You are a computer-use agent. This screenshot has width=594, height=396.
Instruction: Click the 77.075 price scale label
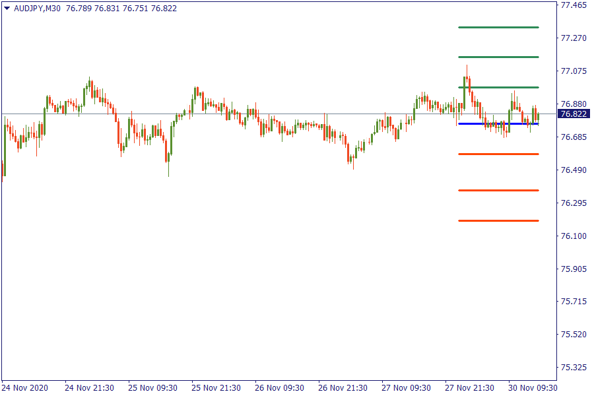[x=573, y=71]
